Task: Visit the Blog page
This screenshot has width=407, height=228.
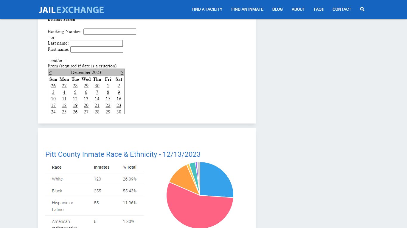Action: (277, 9)
